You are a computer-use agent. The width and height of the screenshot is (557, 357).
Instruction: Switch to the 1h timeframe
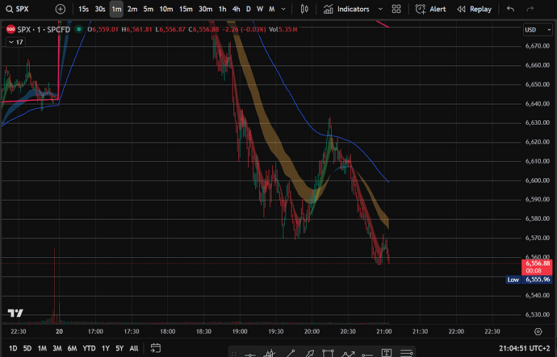[222, 9]
